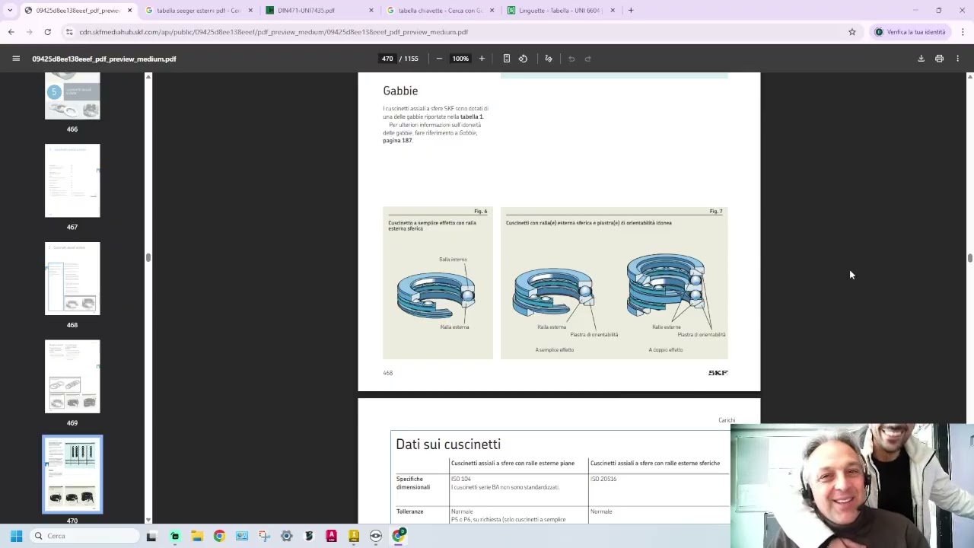Image resolution: width=974 pixels, height=548 pixels.
Task: Close the tabella chiavette tab
Action: 492,11
